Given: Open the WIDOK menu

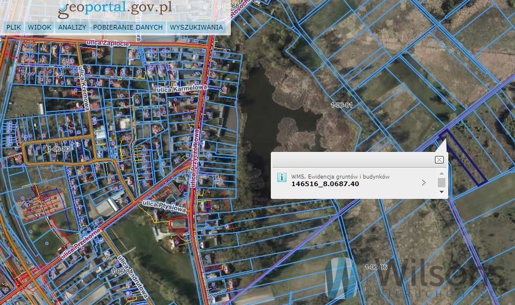Looking at the screenshot, I should pos(39,27).
